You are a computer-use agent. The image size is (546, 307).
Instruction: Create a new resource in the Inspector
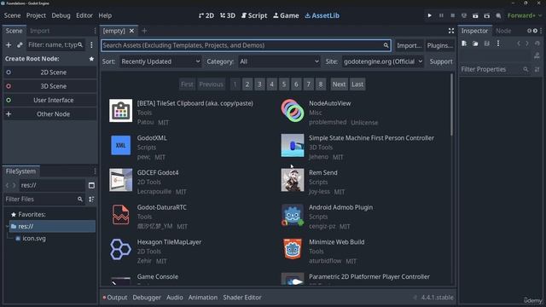(x=464, y=43)
